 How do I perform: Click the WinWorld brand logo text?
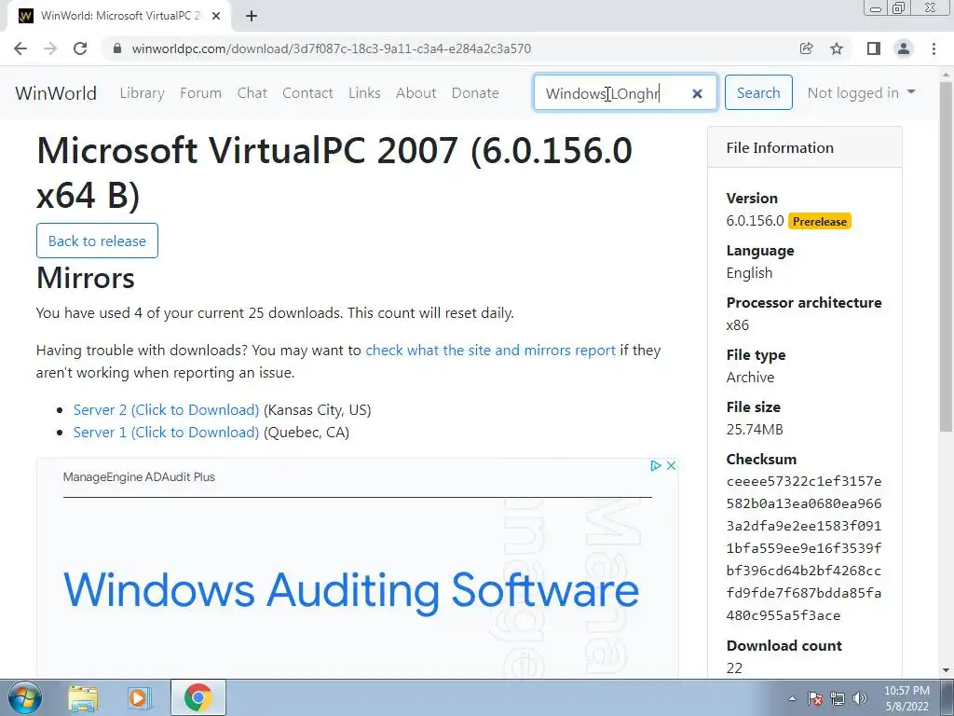(56, 93)
